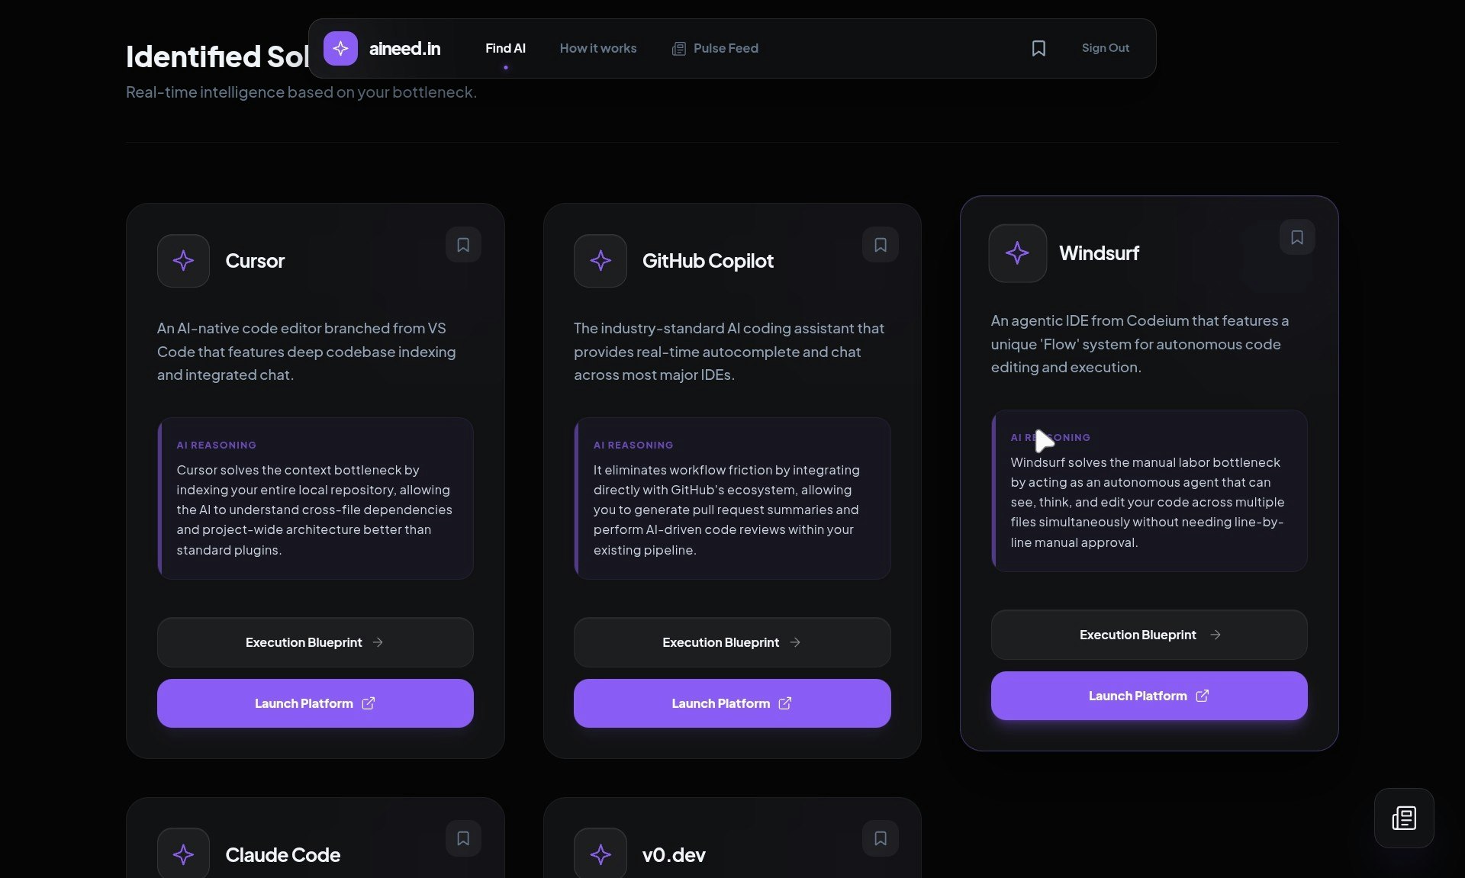1465x878 pixels.
Task: Click the bookmark icon in the navbar
Action: (x=1038, y=48)
